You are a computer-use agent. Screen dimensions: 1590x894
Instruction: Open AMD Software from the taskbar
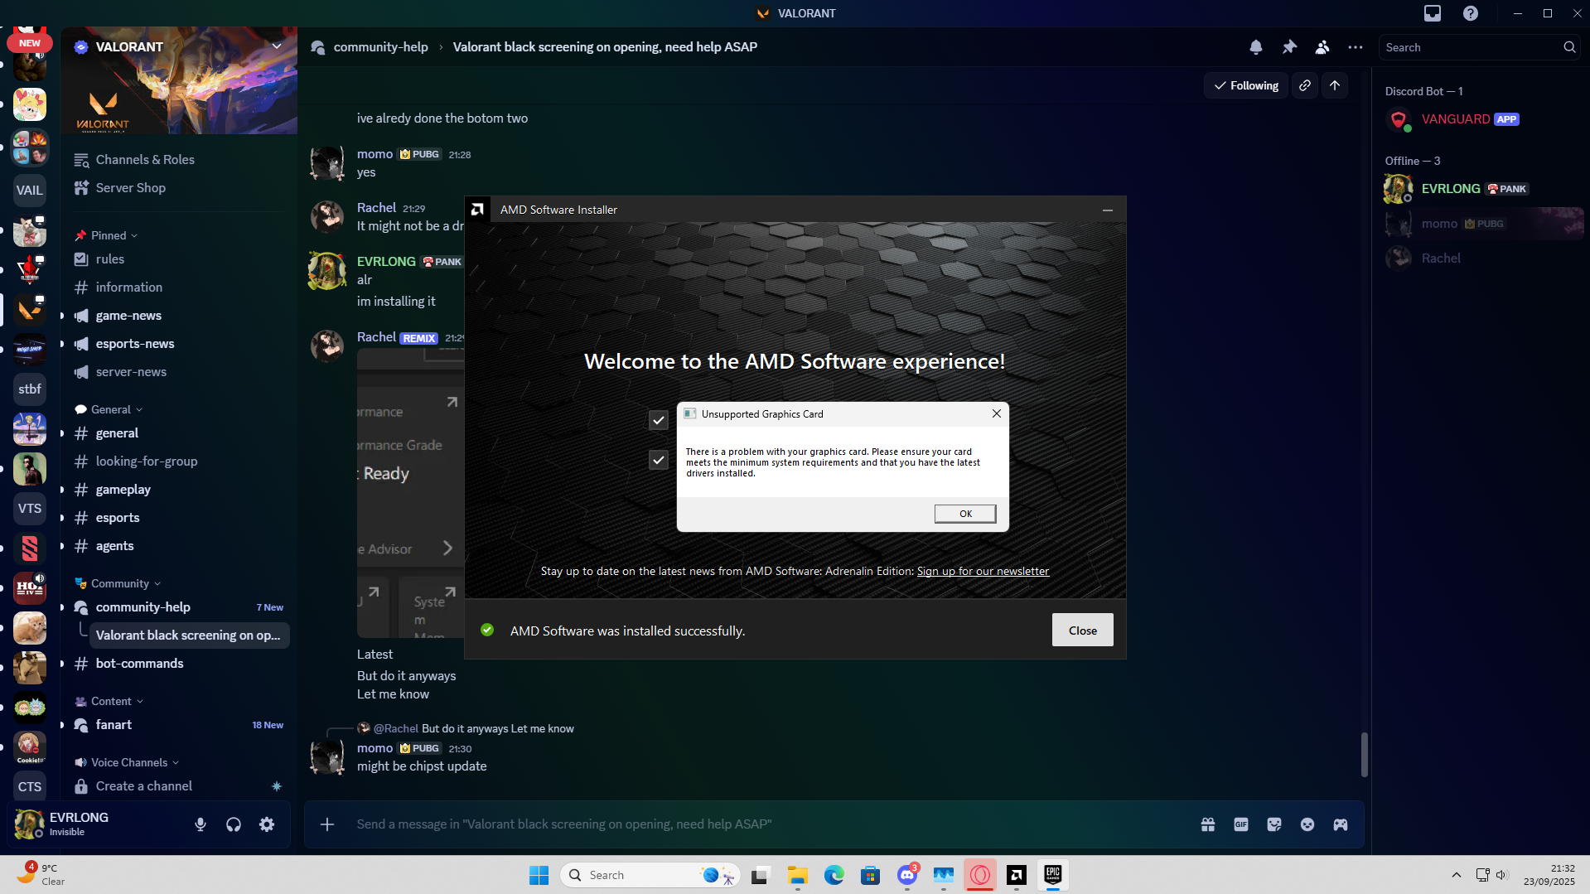click(x=1017, y=875)
